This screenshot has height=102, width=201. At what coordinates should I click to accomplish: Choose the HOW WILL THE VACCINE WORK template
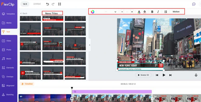click(x=75, y=58)
